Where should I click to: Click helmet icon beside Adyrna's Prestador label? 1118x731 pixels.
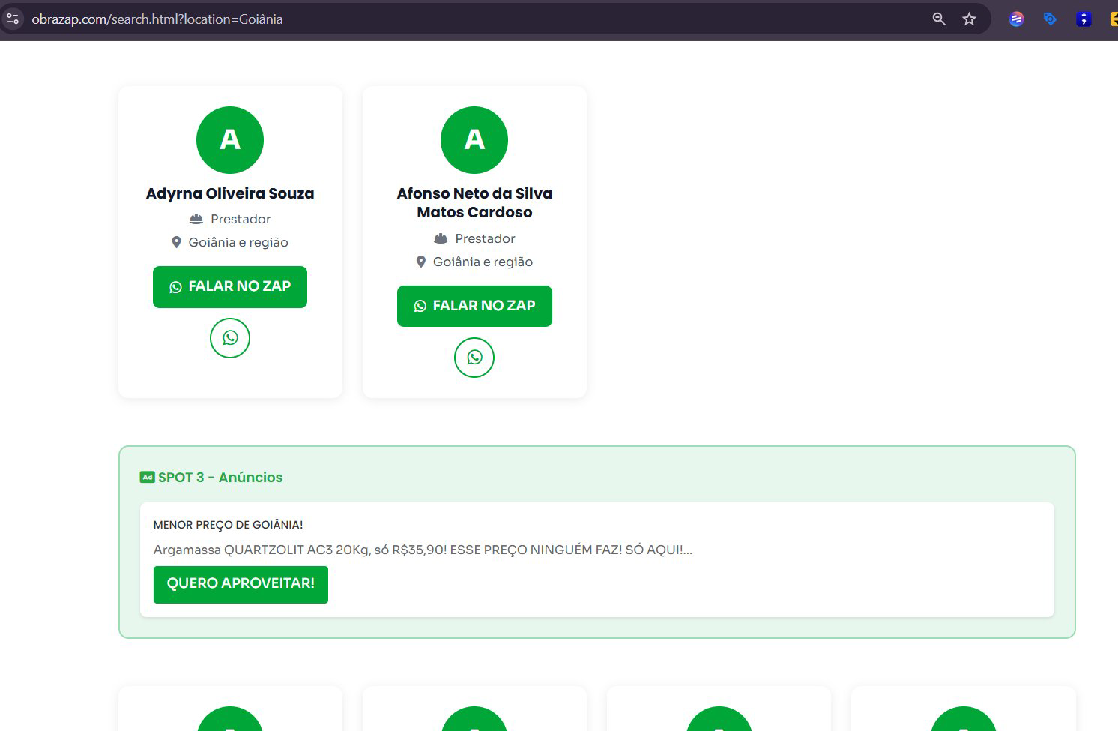[x=196, y=219]
